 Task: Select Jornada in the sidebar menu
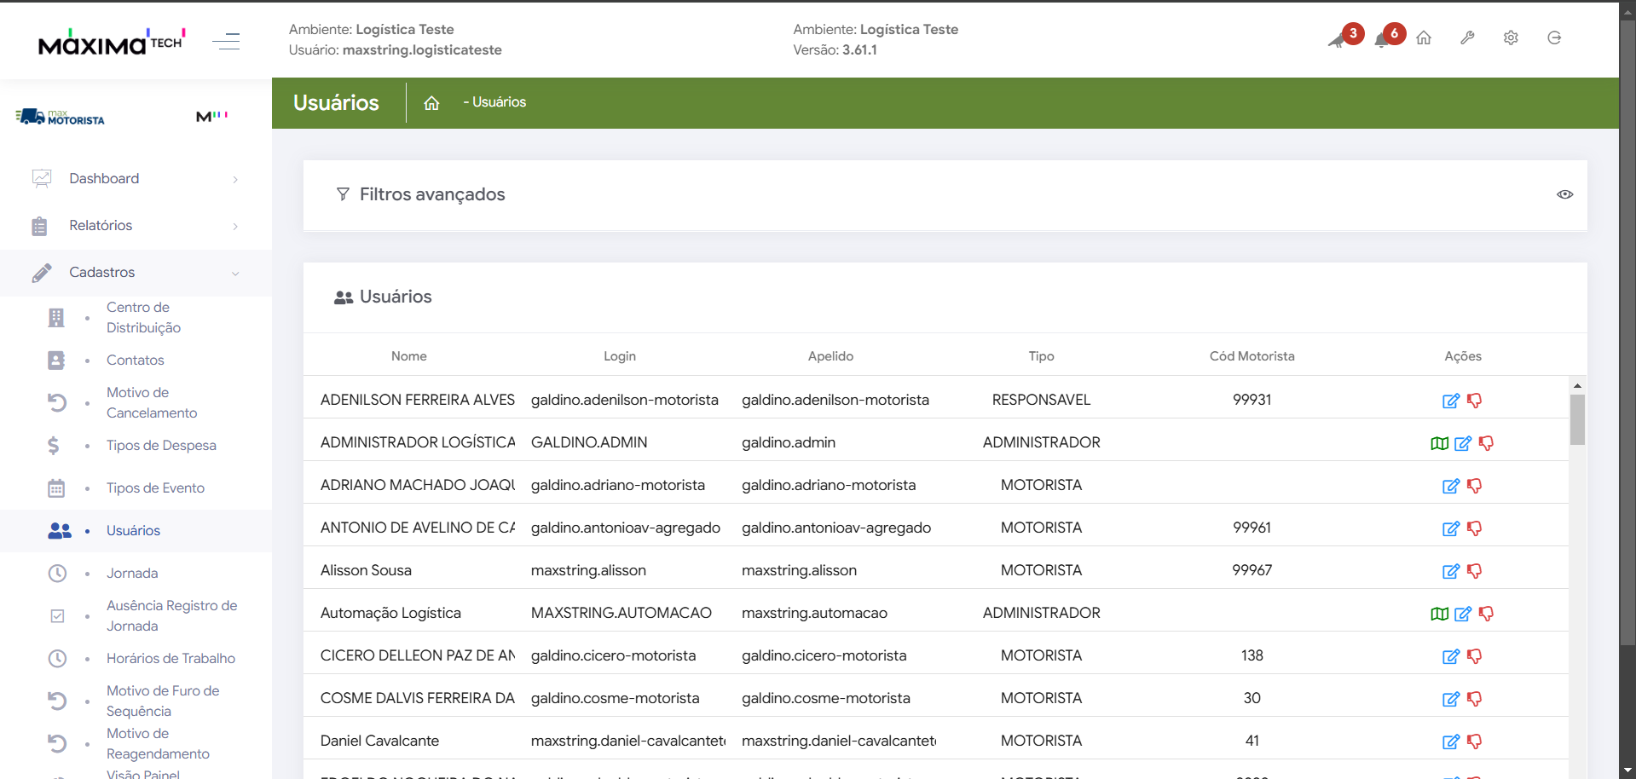coord(132,574)
